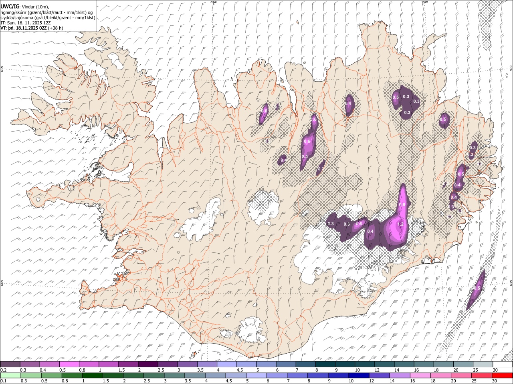Click the 'UWC/IG: Vindur (10m)' title line

coord(24,7)
